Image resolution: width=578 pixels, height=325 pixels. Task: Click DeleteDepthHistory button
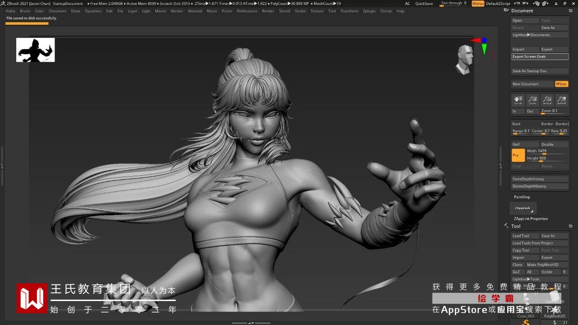(540, 186)
